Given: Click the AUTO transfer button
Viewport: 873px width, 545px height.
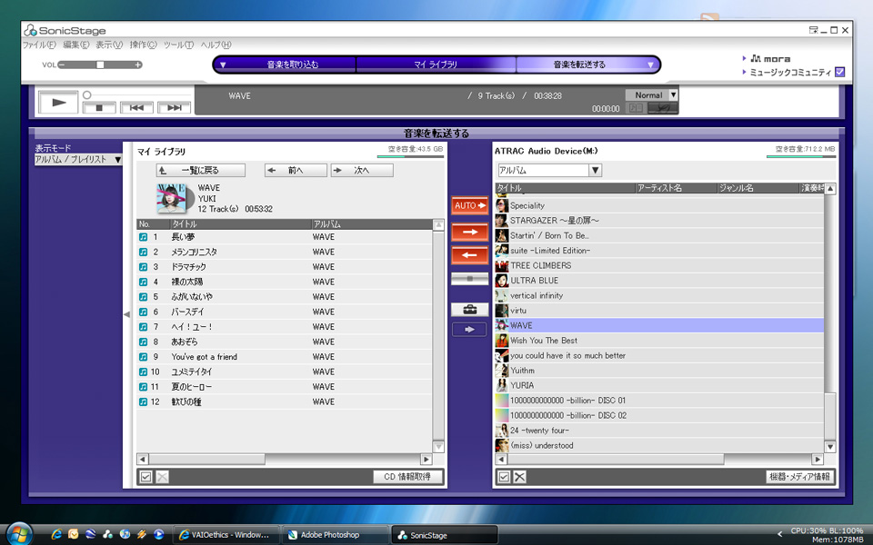Looking at the screenshot, I should click(469, 205).
